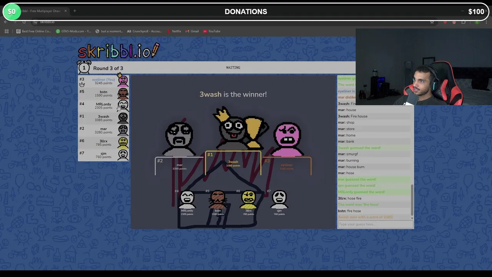
Task: Open the Crunchyroll bookmark
Action: (144, 31)
